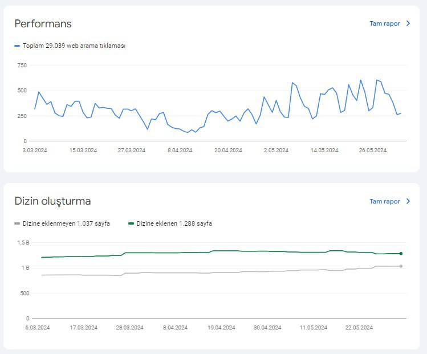Screen dimensions: 427x354
Task: Click the gray end point of non-indexed line
Action: (x=401, y=266)
